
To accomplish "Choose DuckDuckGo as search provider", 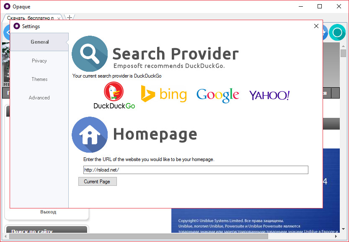I will (x=114, y=95).
